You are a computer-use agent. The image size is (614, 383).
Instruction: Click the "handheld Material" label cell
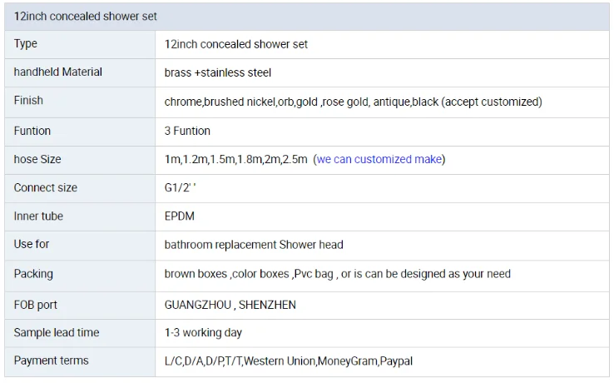click(x=58, y=72)
